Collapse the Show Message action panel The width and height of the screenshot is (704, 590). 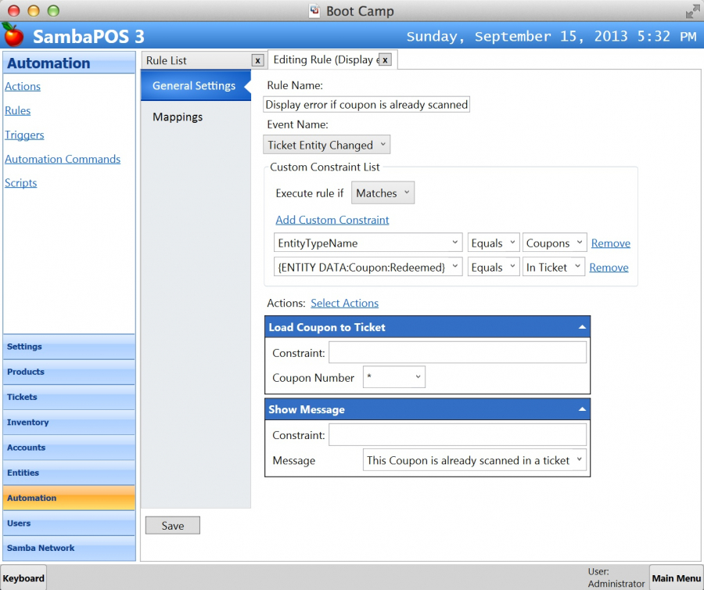click(581, 409)
